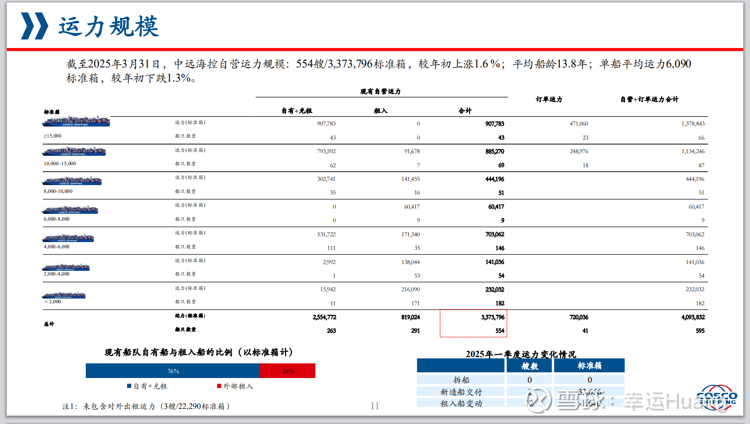Click the owned capacity value 15,942

327,290
